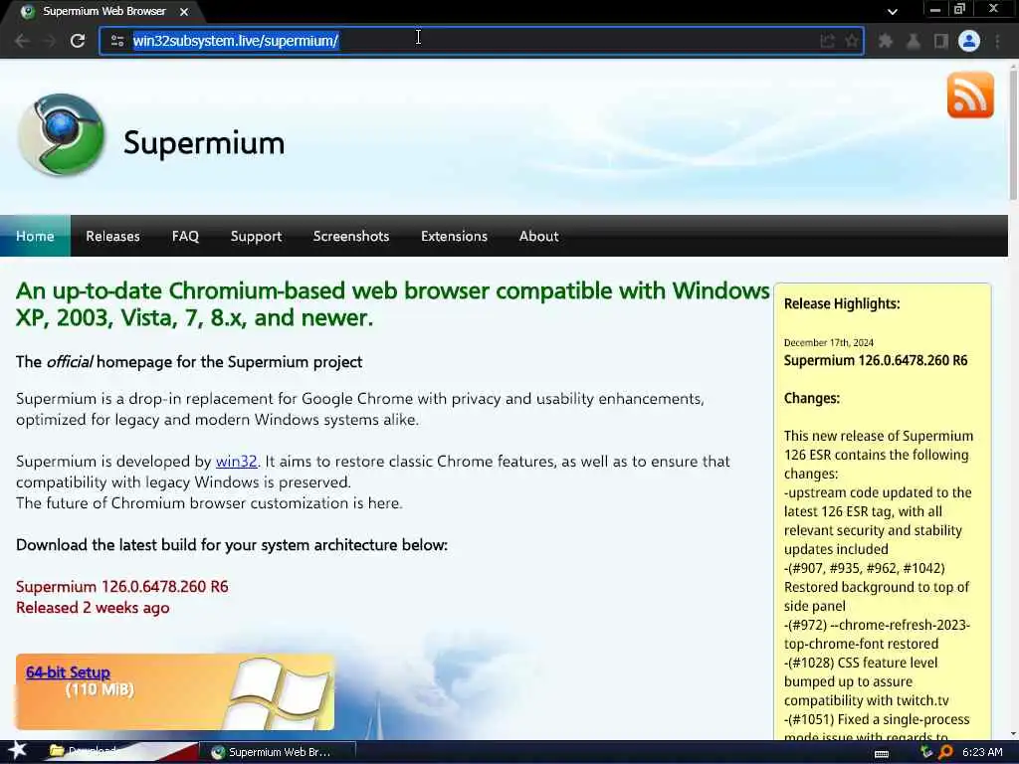Screen dimensions: 1019x764
Task: Open the Releases navigation item
Action: click(x=112, y=236)
